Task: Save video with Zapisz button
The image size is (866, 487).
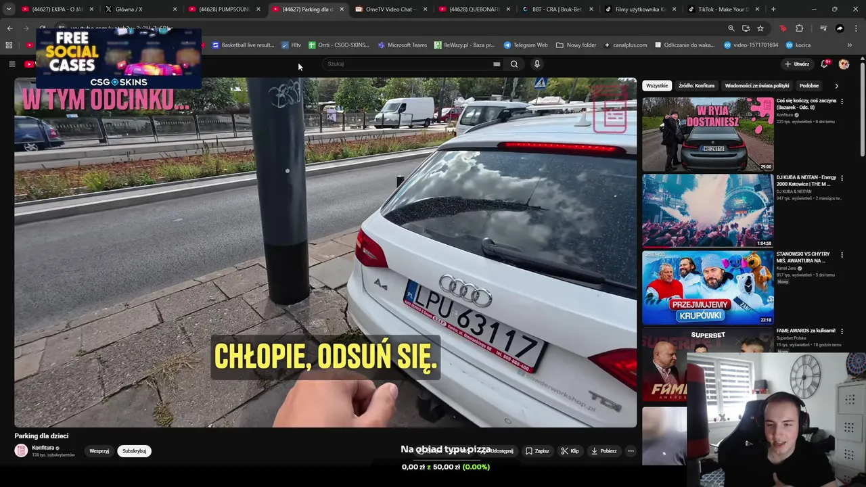Action: 537,451
